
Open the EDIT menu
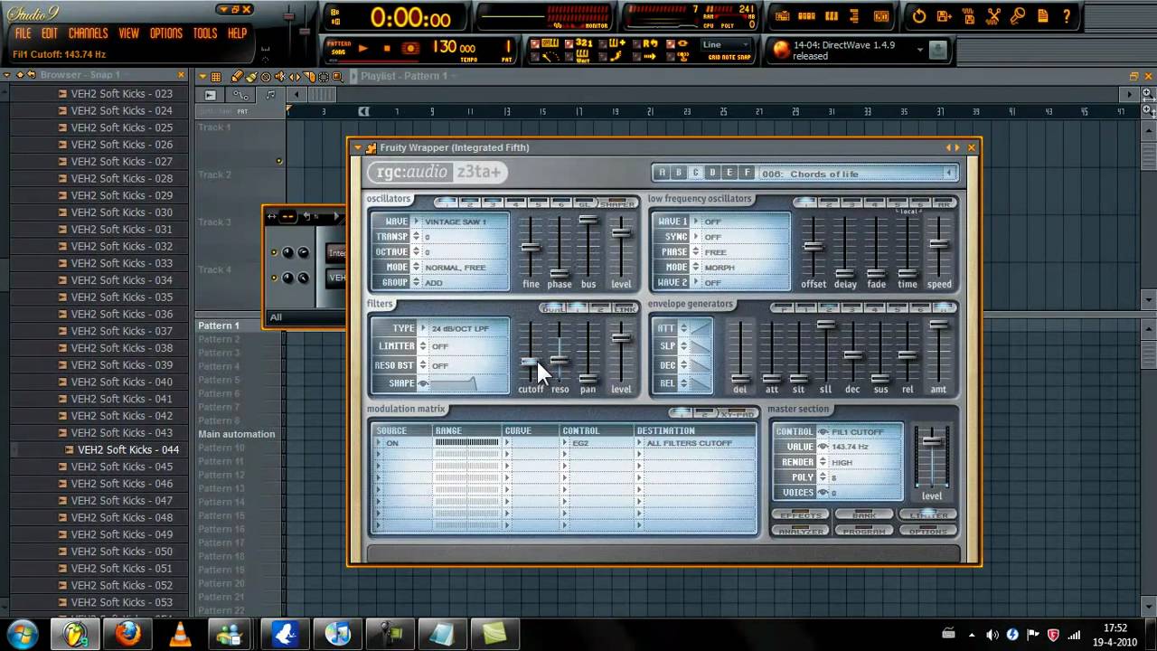pos(50,33)
